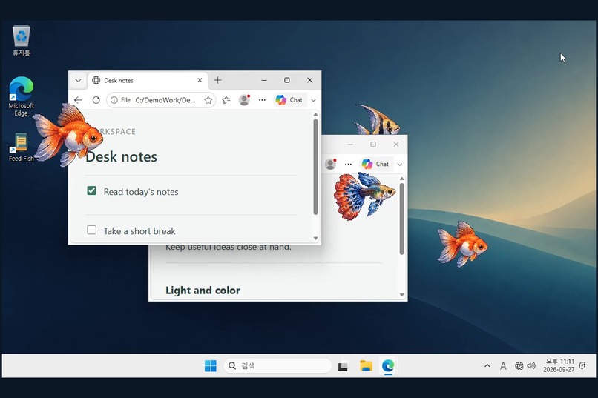The height and width of the screenshot is (398, 598).
Task: Close the back browser window
Action: click(x=396, y=145)
